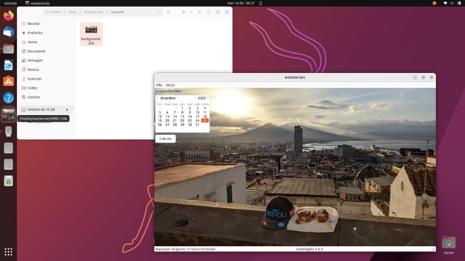Image resolution: width=465 pixels, height=261 pixels.
Task: Show all applications grid
Action: click(9, 252)
